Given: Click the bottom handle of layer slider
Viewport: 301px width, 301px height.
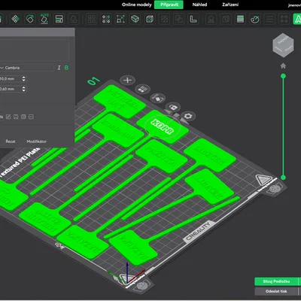Looking at the screenshot, I should (x=283, y=178).
